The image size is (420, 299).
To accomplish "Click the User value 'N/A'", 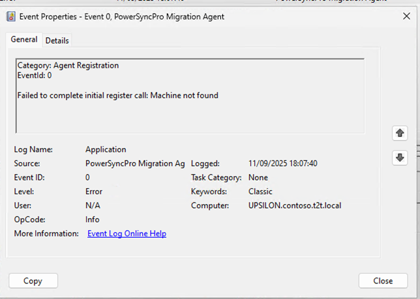I will (x=93, y=205).
